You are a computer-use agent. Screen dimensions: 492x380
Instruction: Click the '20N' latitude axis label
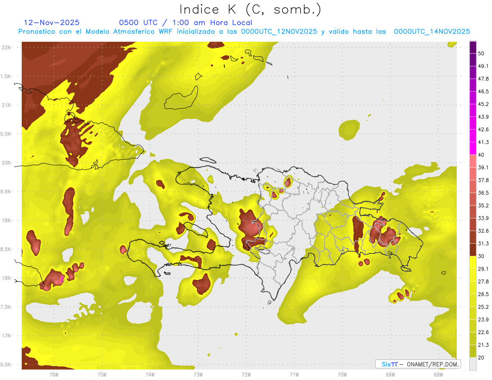coord(6,163)
